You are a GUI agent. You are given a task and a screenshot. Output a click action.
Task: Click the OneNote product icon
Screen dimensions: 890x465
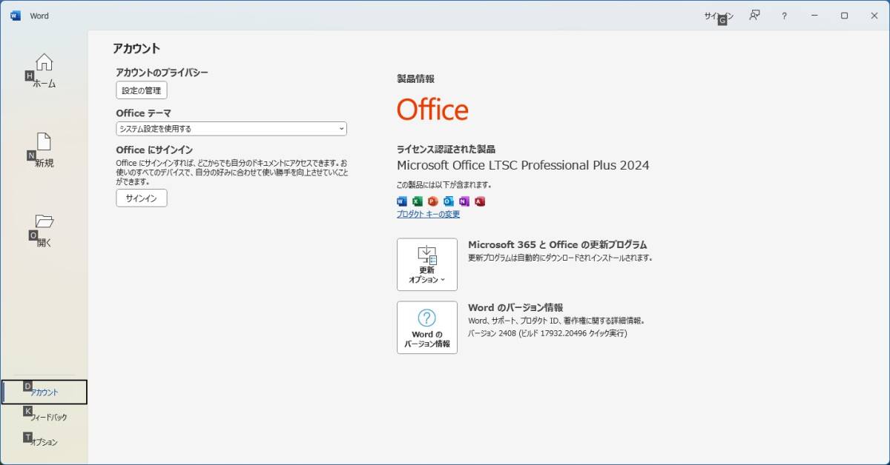click(x=464, y=201)
